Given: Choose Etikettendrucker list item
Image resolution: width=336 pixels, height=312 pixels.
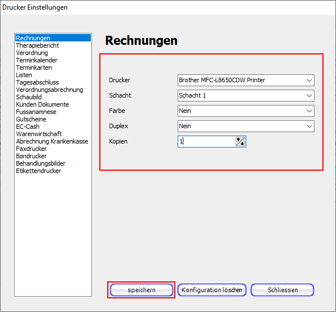Looking at the screenshot, I should (39, 171).
